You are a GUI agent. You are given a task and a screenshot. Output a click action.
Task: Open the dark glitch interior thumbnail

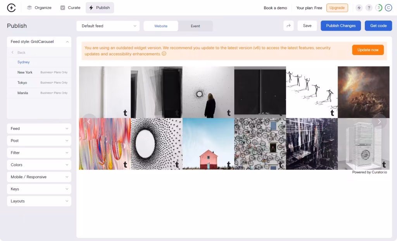click(312, 144)
